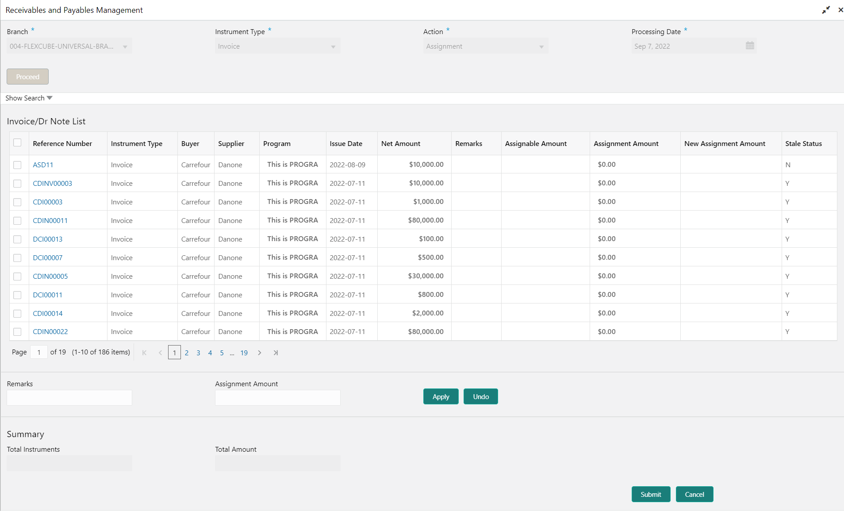
Task: Open reference CDI00003
Action: pos(47,202)
